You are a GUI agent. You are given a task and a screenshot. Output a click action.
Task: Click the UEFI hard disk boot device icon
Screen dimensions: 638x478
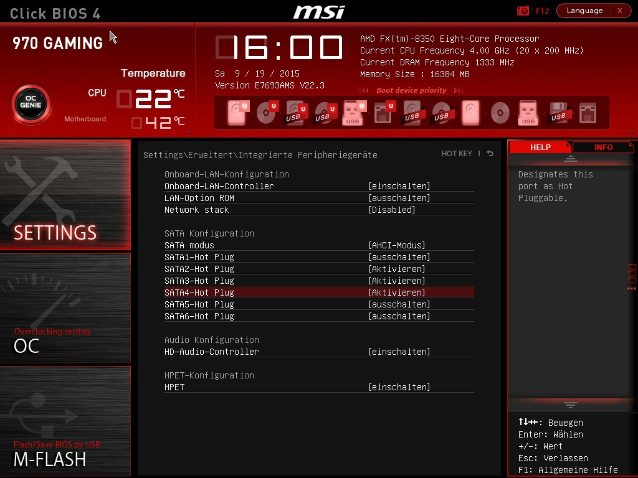click(238, 113)
